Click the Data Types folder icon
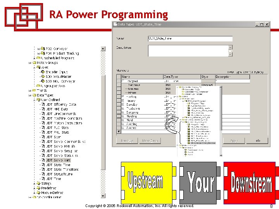 click(x=34, y=95)
